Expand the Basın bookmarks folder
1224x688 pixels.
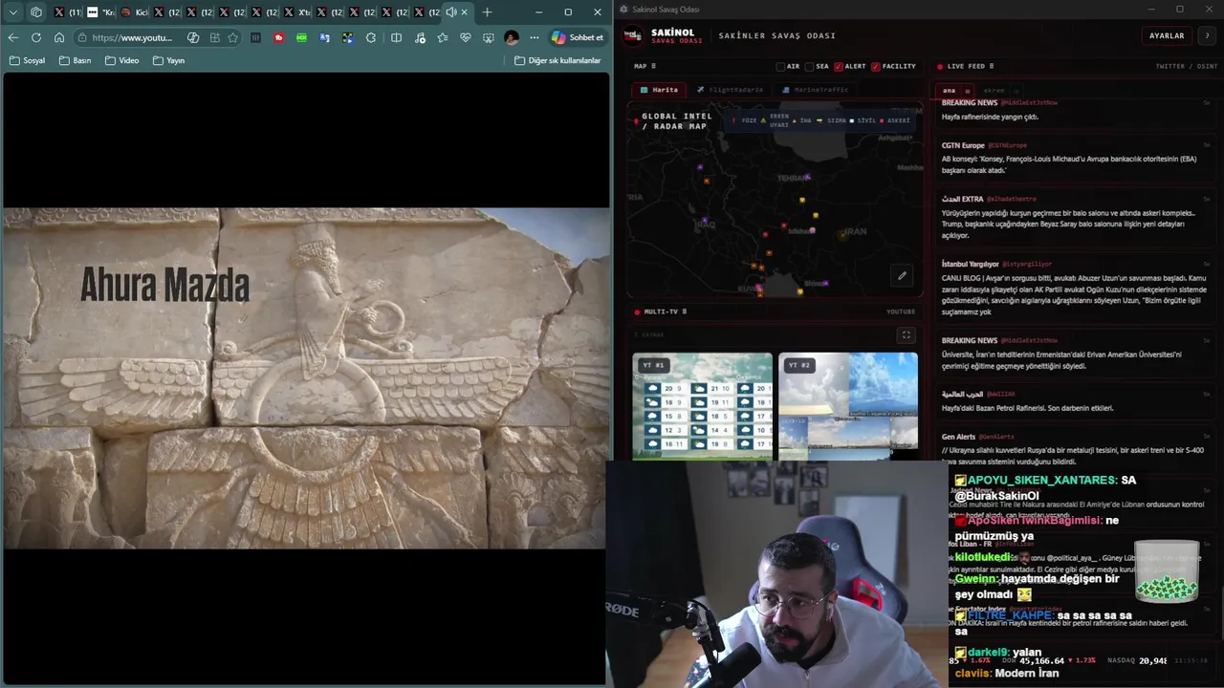coord(76,60)
